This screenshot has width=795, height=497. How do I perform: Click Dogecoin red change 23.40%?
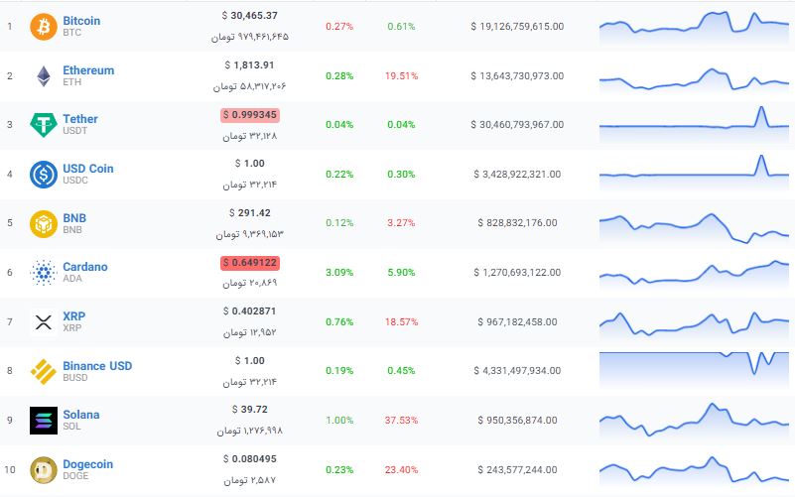[401, 470]
